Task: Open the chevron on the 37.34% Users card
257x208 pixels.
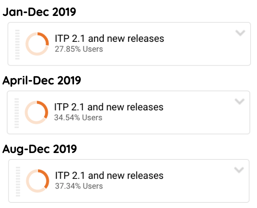Action: (239, 170)
